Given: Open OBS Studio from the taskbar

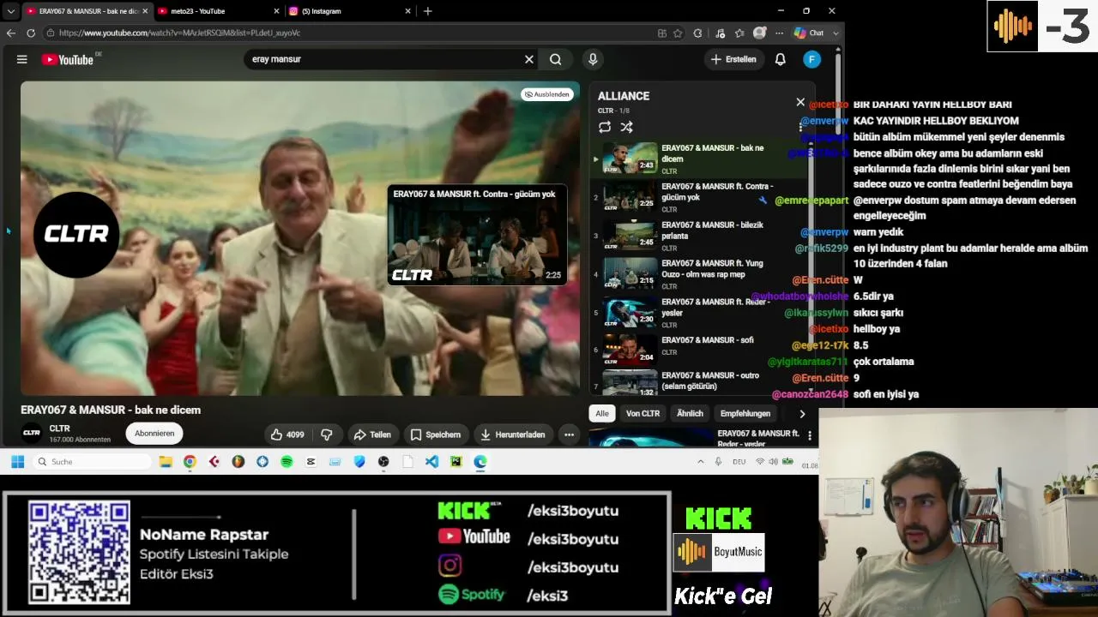Looking at the screenshot, I should pos(383,462).
